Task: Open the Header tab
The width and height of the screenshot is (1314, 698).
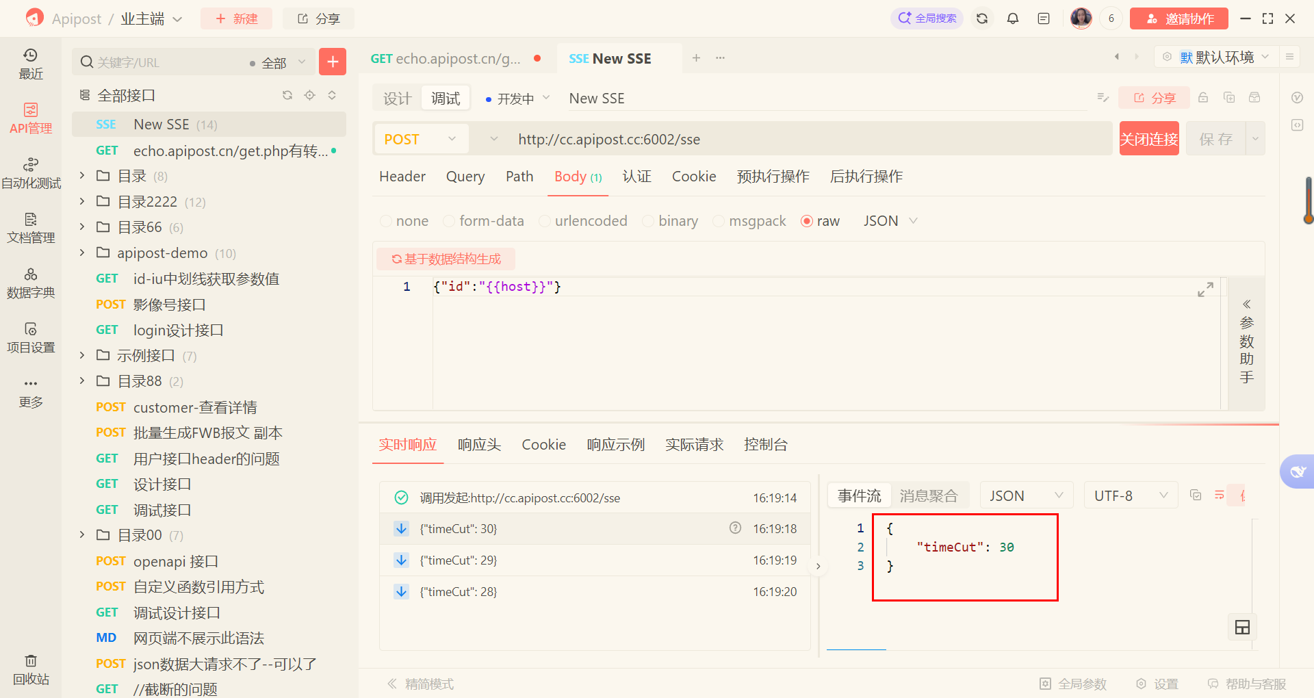Action: click(x=402, y=177)
